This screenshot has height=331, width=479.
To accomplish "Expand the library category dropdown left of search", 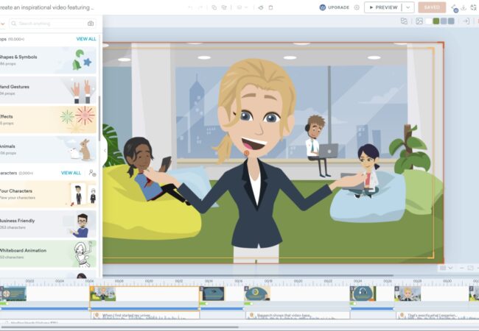I will 3,24.
